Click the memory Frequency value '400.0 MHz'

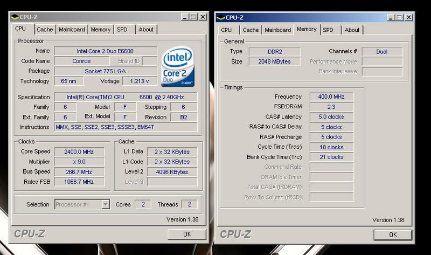pos(331,97)
